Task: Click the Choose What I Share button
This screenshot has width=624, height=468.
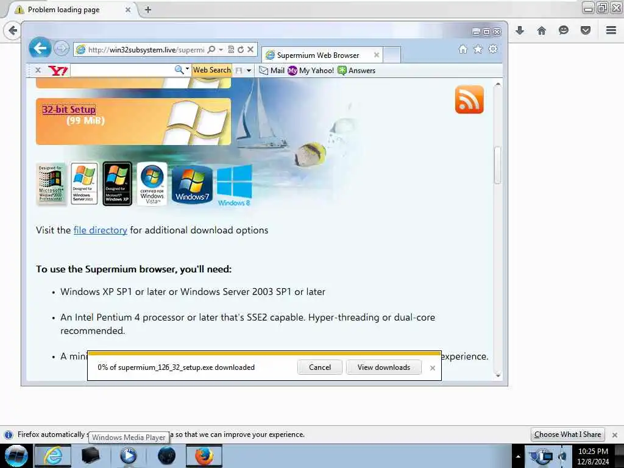Action: 567,434
